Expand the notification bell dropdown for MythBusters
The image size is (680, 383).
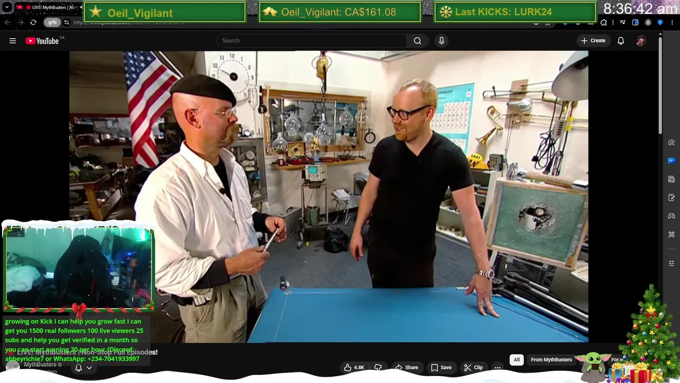[x=83, y=368]
